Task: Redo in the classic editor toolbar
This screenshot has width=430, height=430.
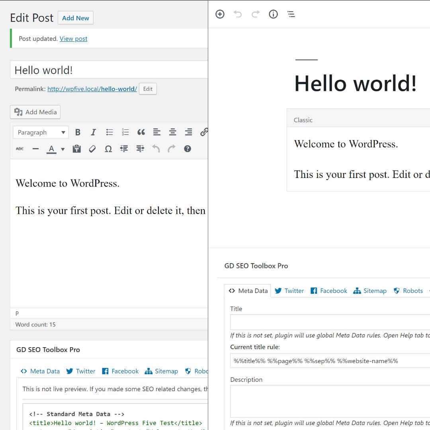Action: (x=171, y=149)
